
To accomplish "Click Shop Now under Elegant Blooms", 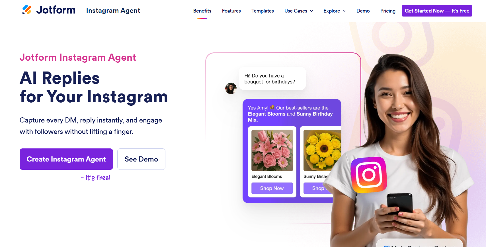I will pos(272,188).
